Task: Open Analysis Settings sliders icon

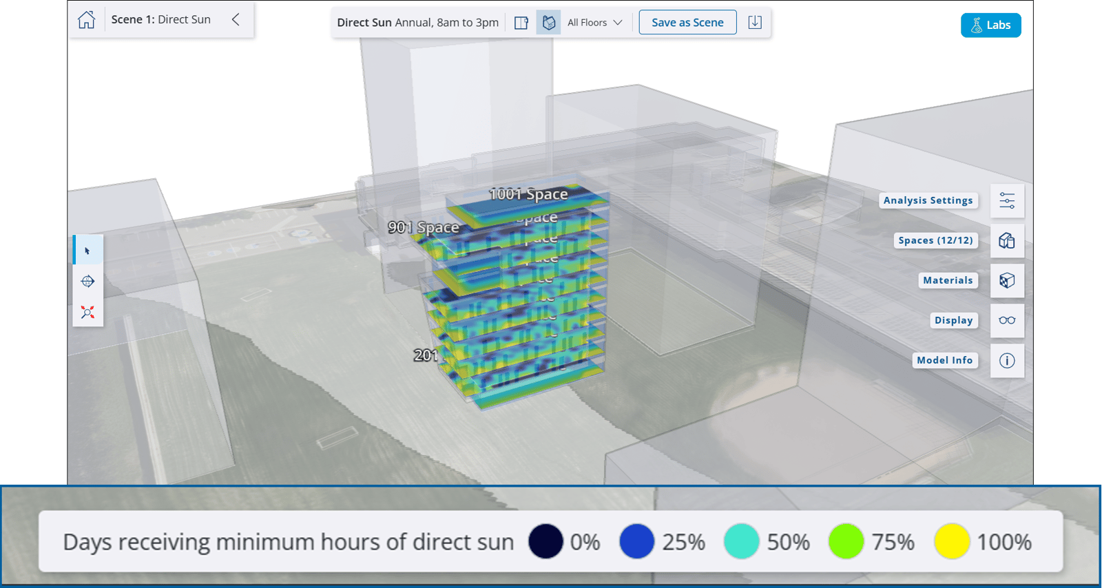Action: (1007, 201)
